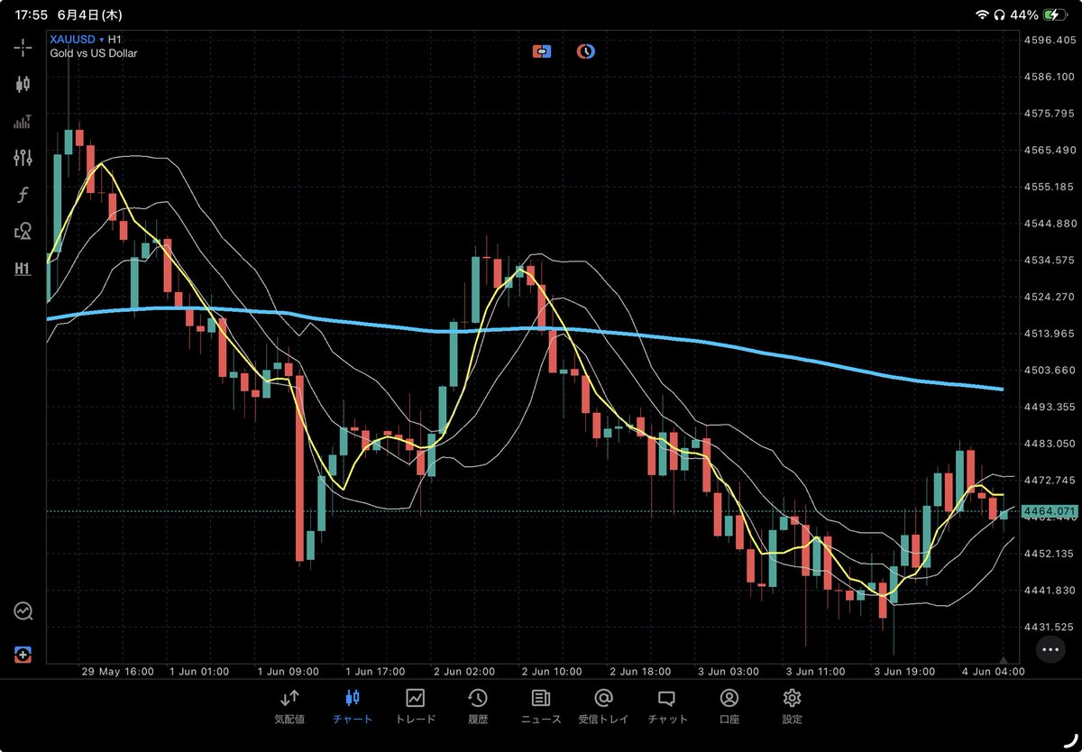Open the 受信トレイ inbox tab

pos(603,706)
